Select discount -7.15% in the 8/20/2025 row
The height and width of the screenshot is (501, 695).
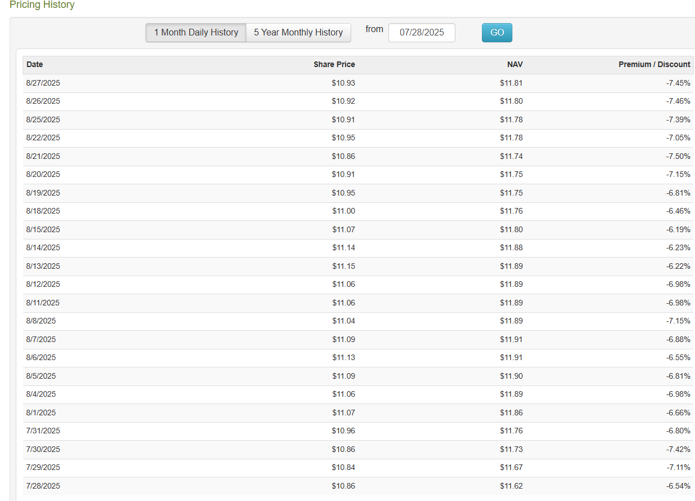[678, 175]
